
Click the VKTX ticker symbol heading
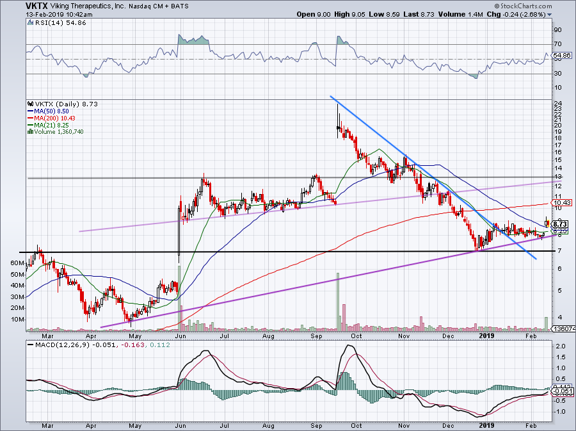pyautogui.click(x=36, y=6)
